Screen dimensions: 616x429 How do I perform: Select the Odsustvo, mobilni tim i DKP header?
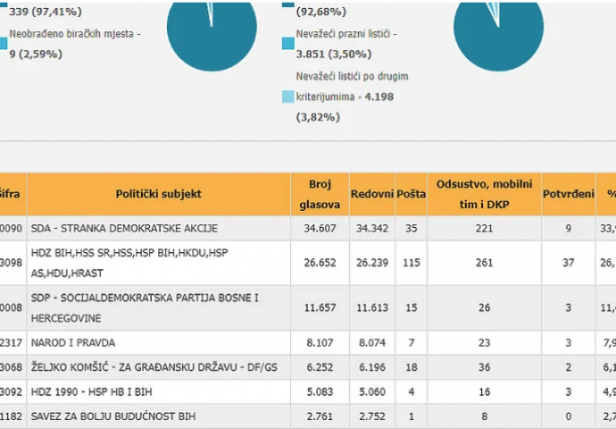point(485,194)
